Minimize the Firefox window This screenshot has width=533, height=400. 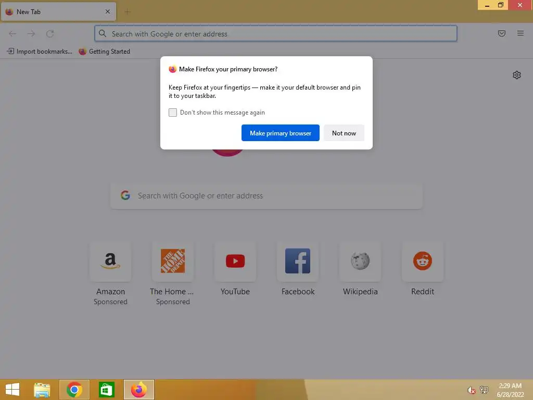[x=487, y=5]
